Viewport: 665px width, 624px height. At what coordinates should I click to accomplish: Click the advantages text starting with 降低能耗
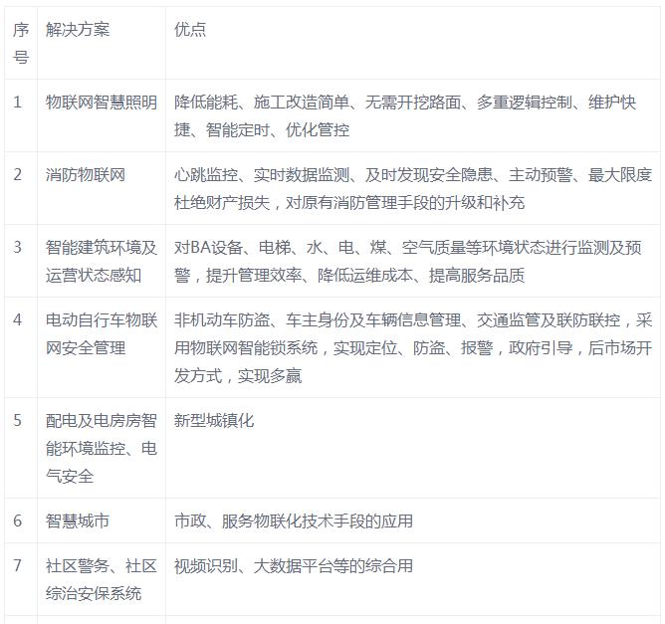[x=411, y=115]
